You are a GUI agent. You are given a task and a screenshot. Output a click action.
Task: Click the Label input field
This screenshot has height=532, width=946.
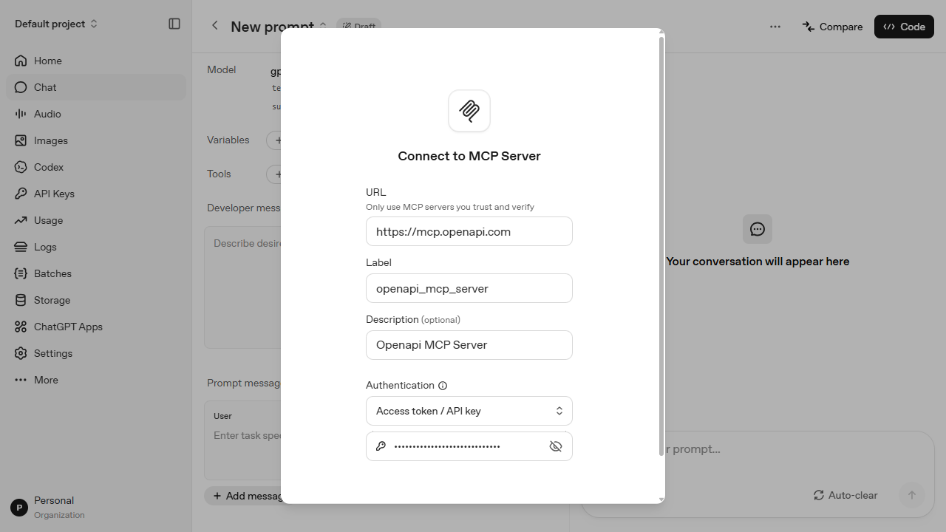click(469, 288)
